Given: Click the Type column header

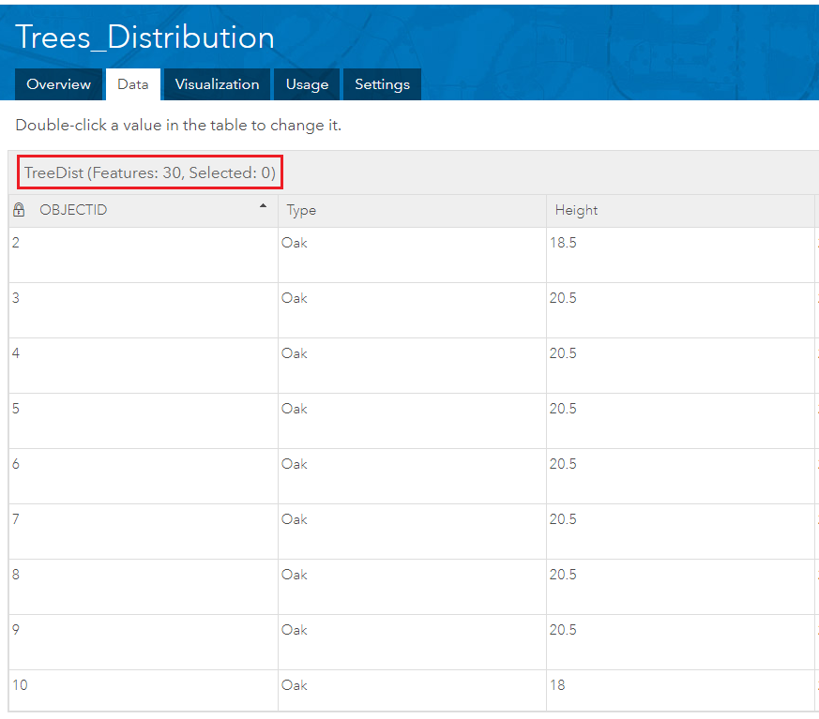Looking at the screenshot, I should pyautogui.click(x=301, y=211).
